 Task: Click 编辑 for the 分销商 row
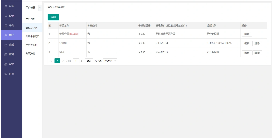pos(247,43)
